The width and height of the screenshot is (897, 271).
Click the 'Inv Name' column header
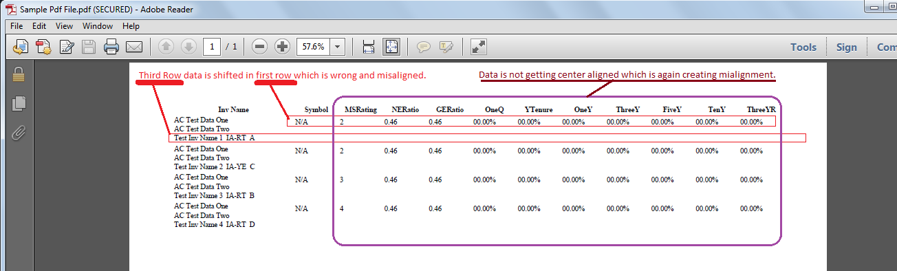pos(233,109)
